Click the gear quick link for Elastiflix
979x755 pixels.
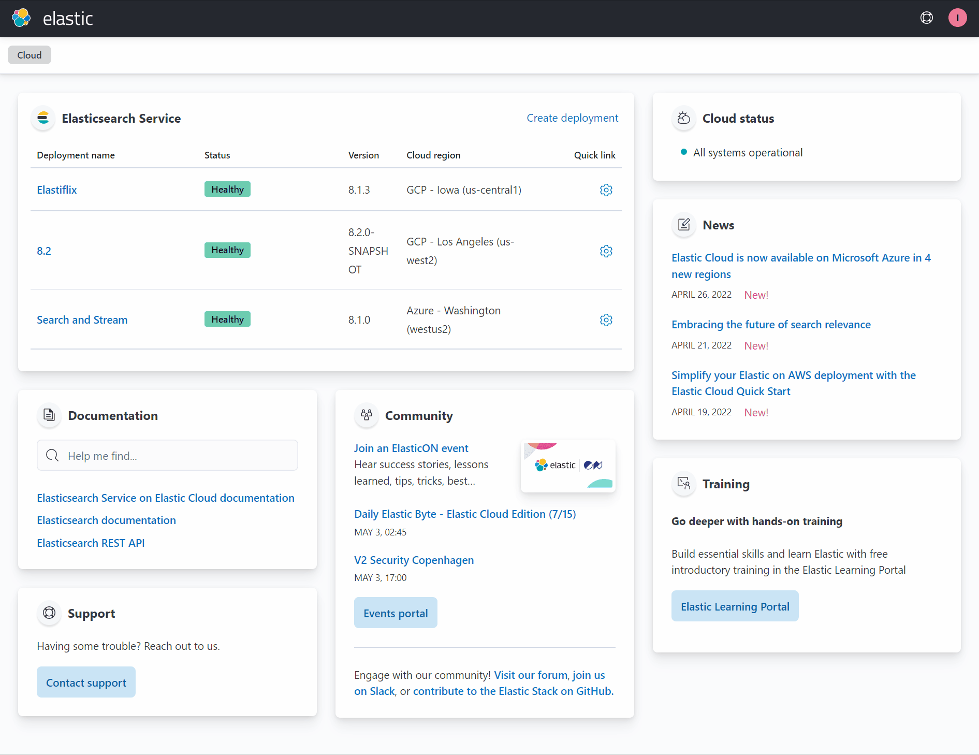tap(606, 190)
